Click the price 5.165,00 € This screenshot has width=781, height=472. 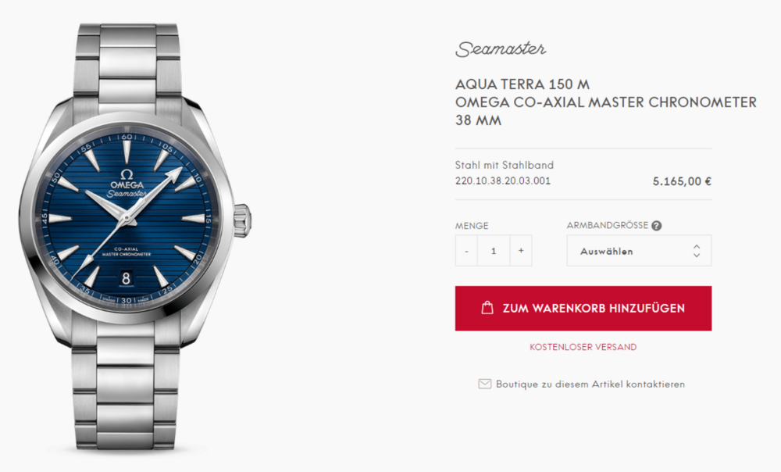coord(682,181)
